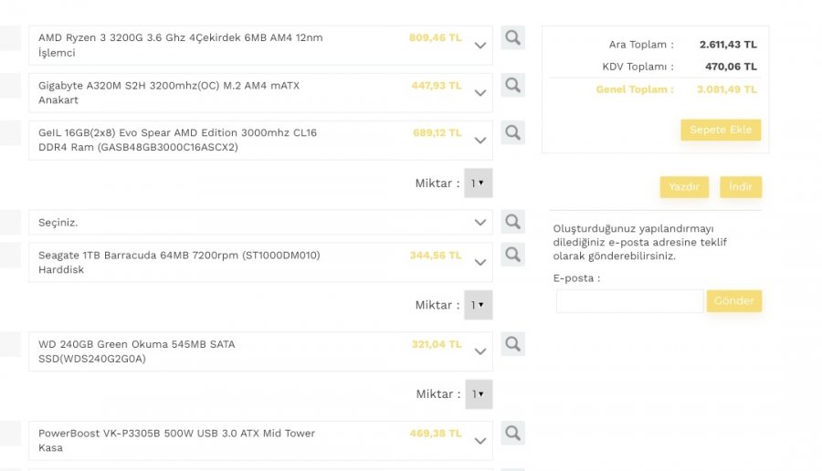Click search icon next to empty Seçiniz row
The width and height of the screenshot is (822, 471).
point(512,222)
